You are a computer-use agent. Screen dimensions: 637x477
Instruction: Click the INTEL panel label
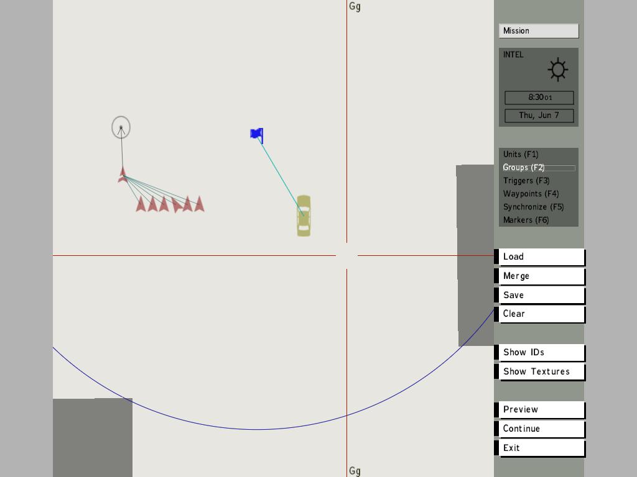(x=513, y=55)
